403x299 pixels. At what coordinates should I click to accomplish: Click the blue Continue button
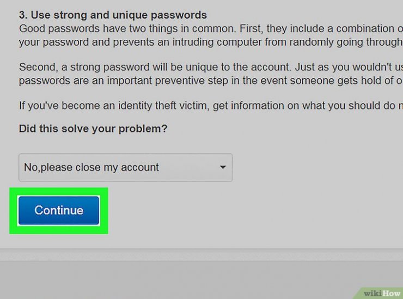pyautogui.click(x=59, y=211)
